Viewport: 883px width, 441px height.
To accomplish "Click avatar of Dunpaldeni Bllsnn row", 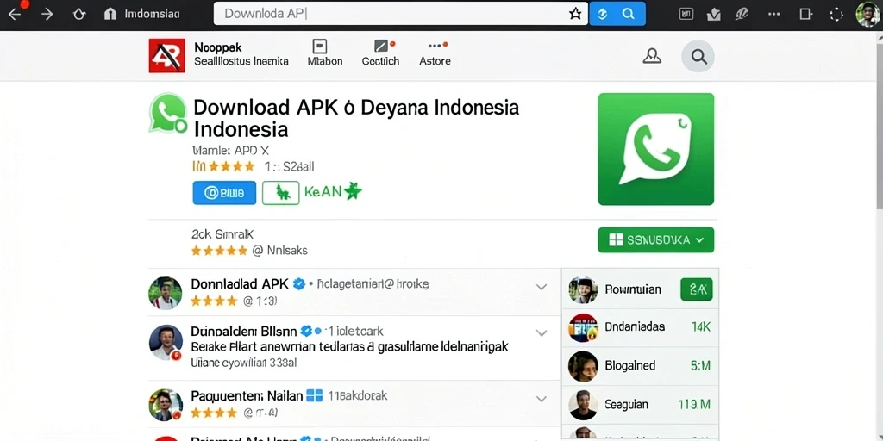I will [x=166, y=343].
